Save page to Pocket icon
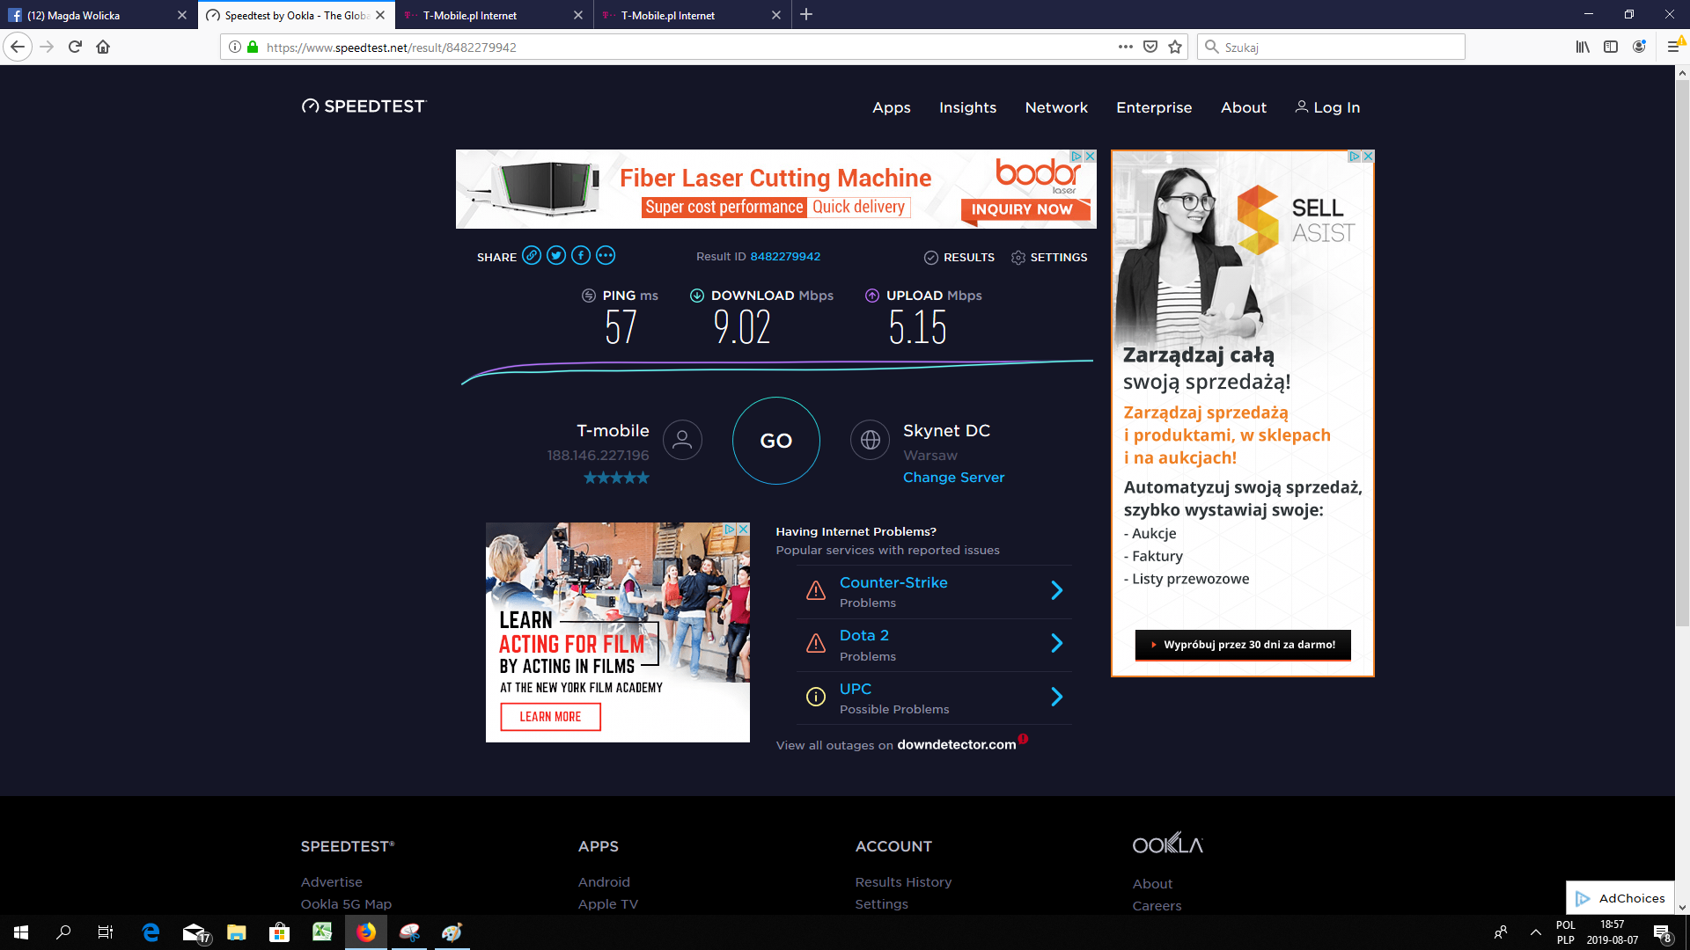This screenshot has width=1690, height=950. pos(1150,47)
